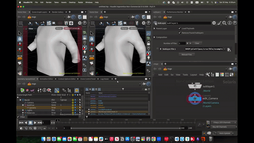Click the filter funnel icon in property panel
The width and height of the screenshot is (254, 143).
tap(123, 89)
